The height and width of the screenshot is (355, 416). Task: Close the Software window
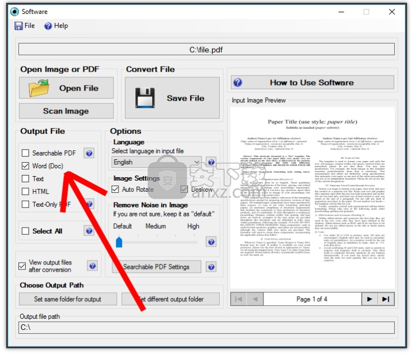[392, 12]
